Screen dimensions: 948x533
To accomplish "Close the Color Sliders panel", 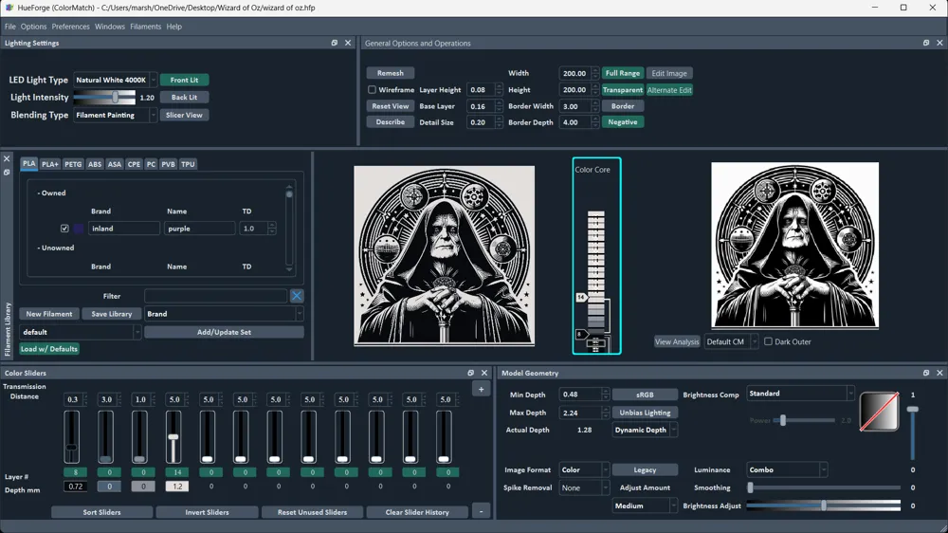I will click(x=484, y=373).
